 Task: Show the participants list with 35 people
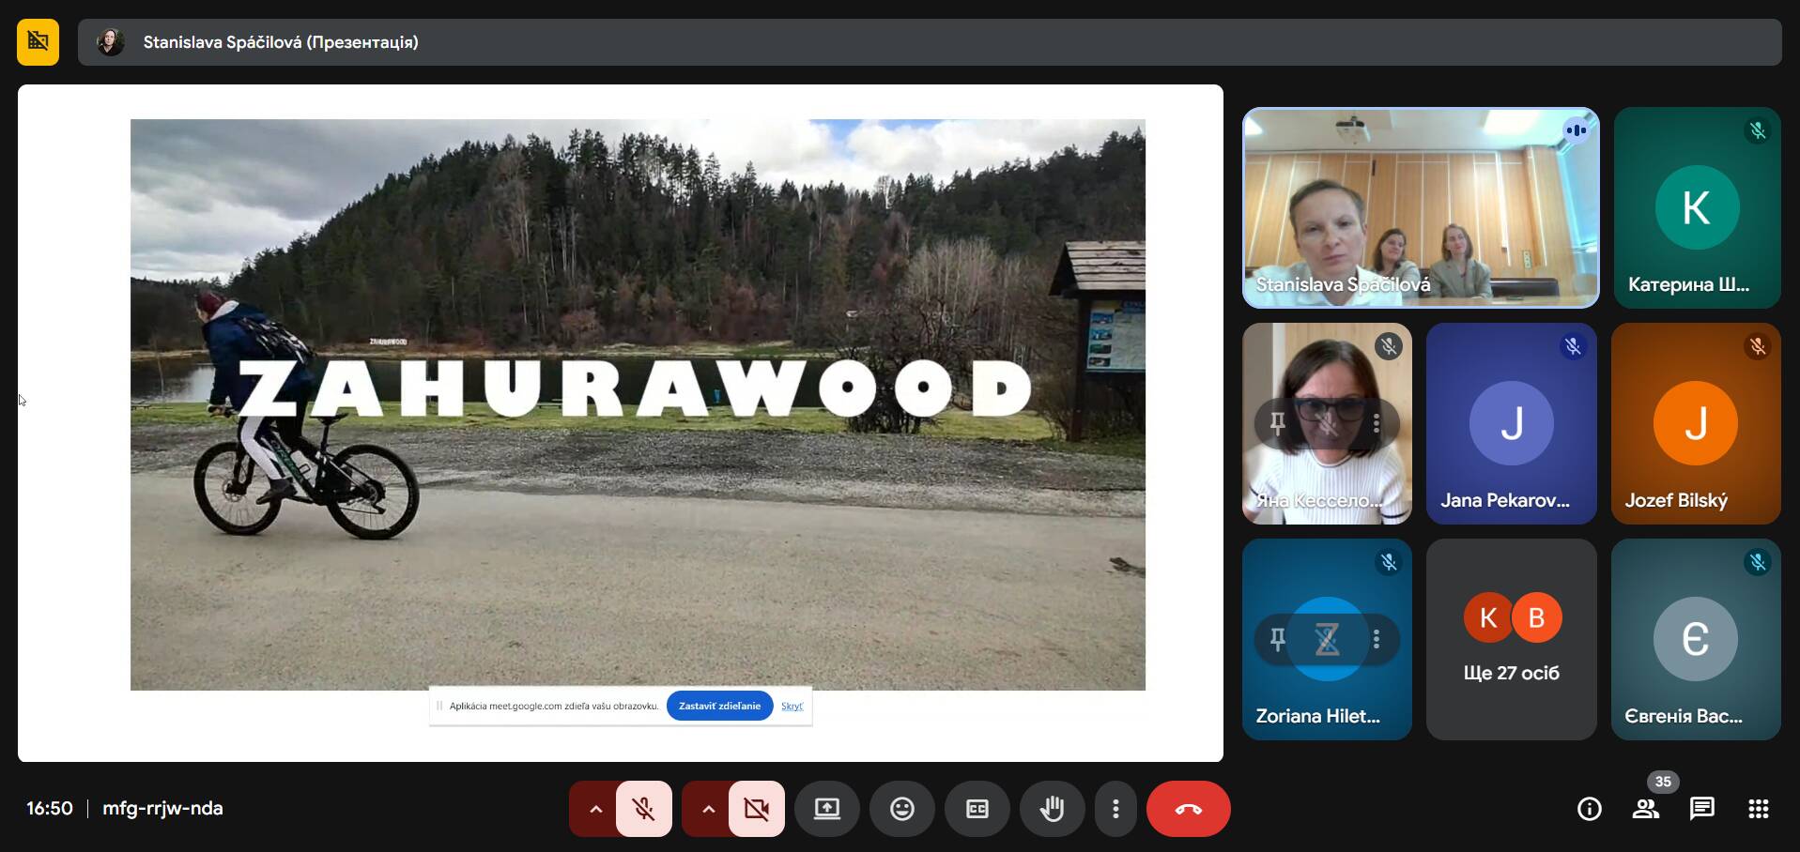coord(1646,809)
